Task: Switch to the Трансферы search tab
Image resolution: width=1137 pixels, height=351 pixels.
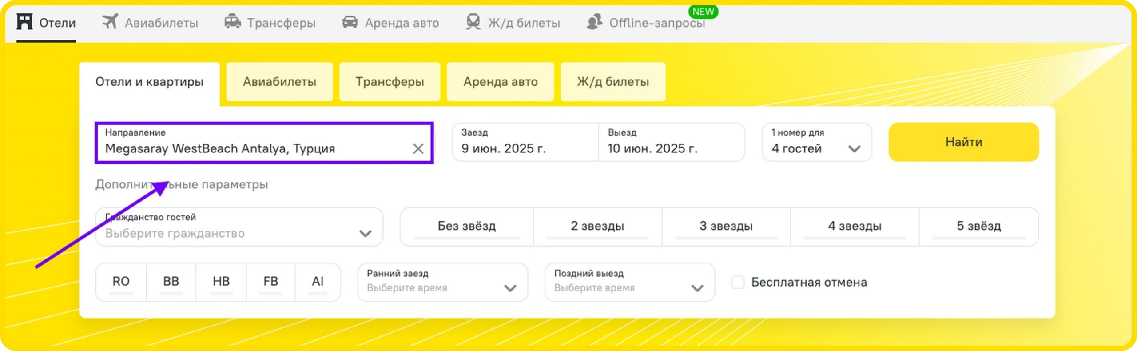Action: (390, 82)
